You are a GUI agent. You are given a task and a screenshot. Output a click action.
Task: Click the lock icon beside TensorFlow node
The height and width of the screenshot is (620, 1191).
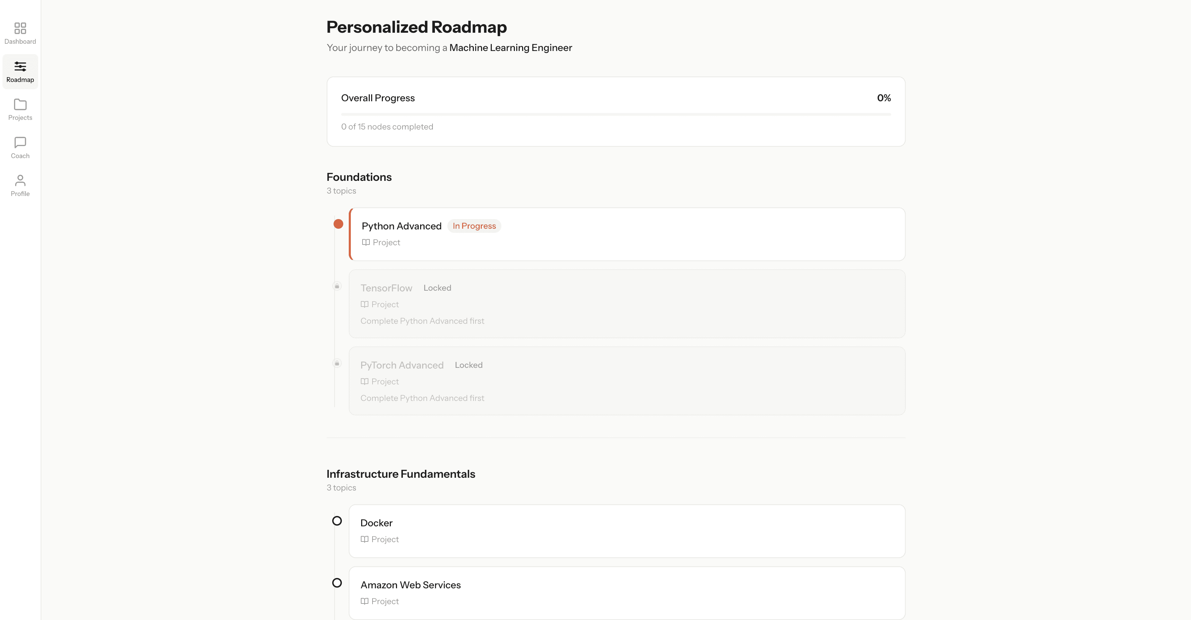pyautogui.click(x=337, y=286)
